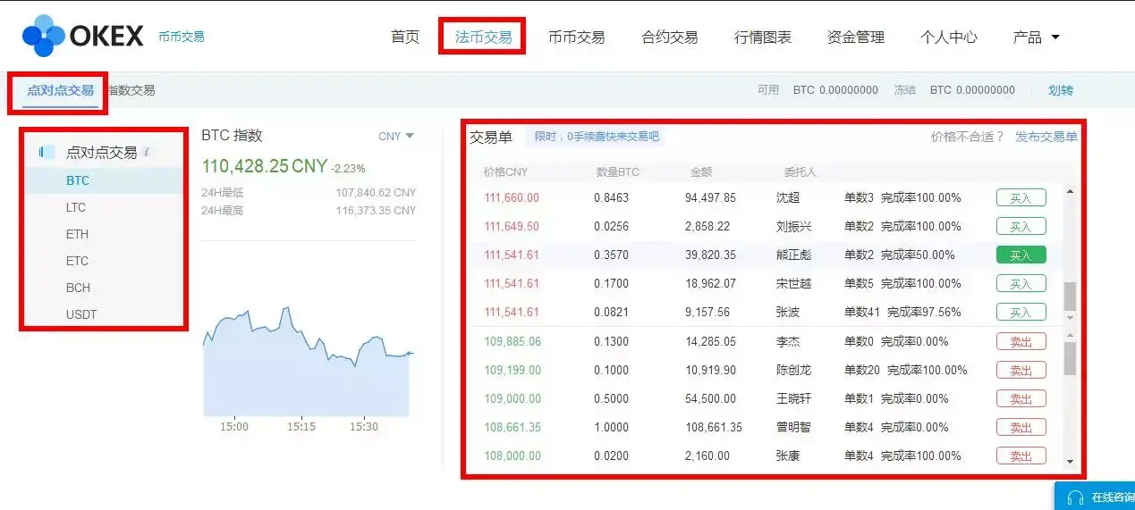The width and height of the screenshot is (1135, 510).
Task: Select LTC in the sidebar list
Action: click(x=104, y=207)
